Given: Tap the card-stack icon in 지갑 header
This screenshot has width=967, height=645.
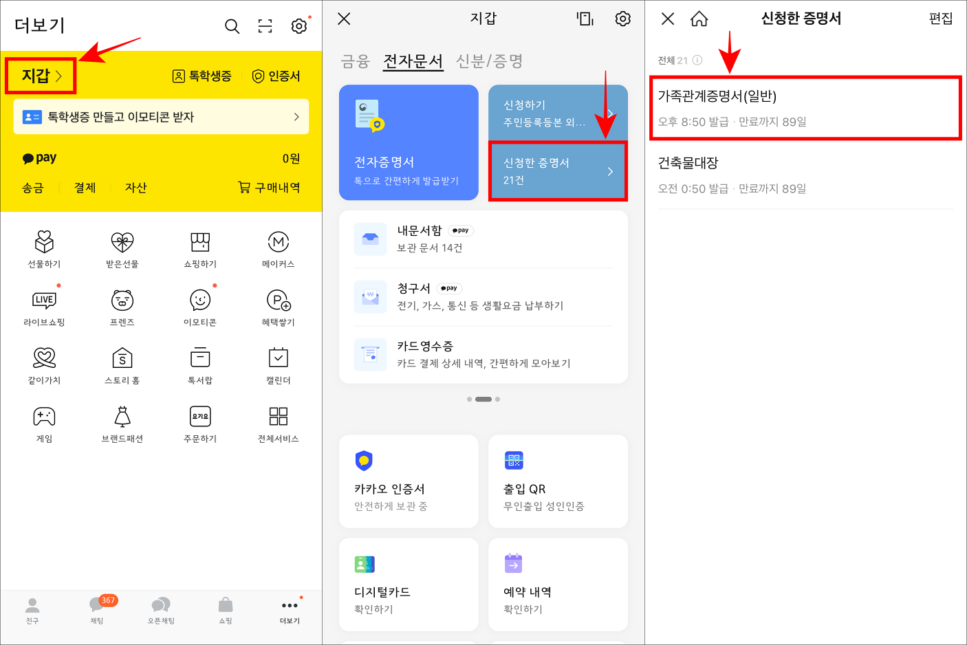Looking at the screenshot, I should [x=585, y=19].
